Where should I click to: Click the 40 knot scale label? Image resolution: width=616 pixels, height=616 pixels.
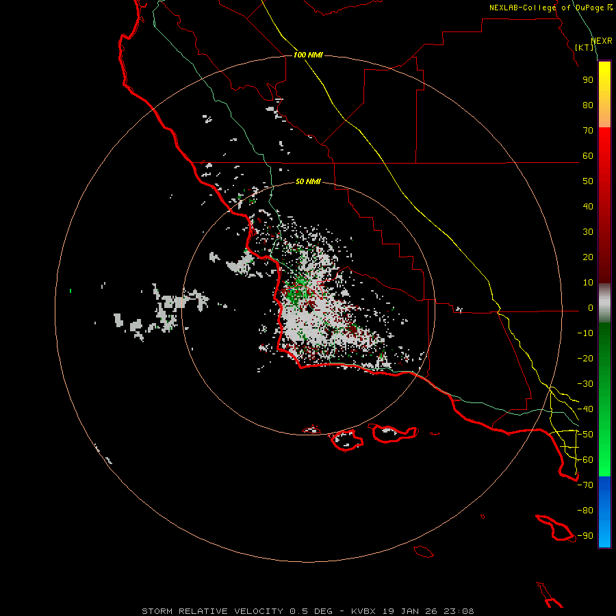tap(588, 207)
